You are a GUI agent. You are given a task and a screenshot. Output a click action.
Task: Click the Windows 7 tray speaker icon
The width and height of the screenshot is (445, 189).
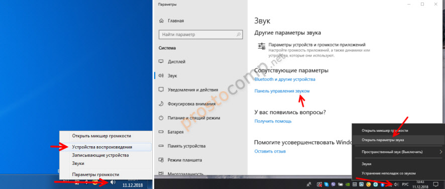(113, 182)
